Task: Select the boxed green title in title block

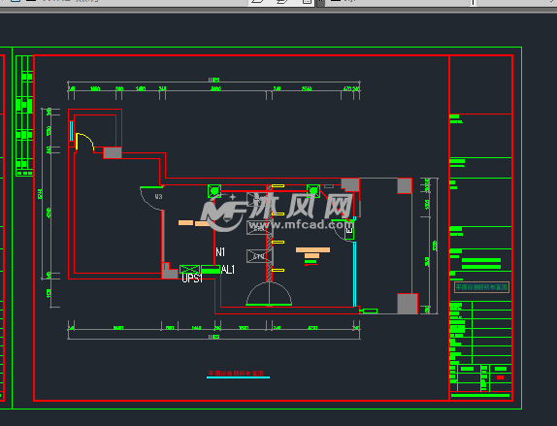Action: (481, 286)
